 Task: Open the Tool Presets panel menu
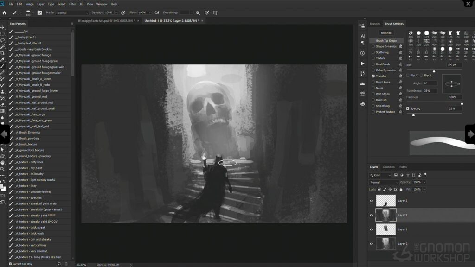(x=72, y=24)
